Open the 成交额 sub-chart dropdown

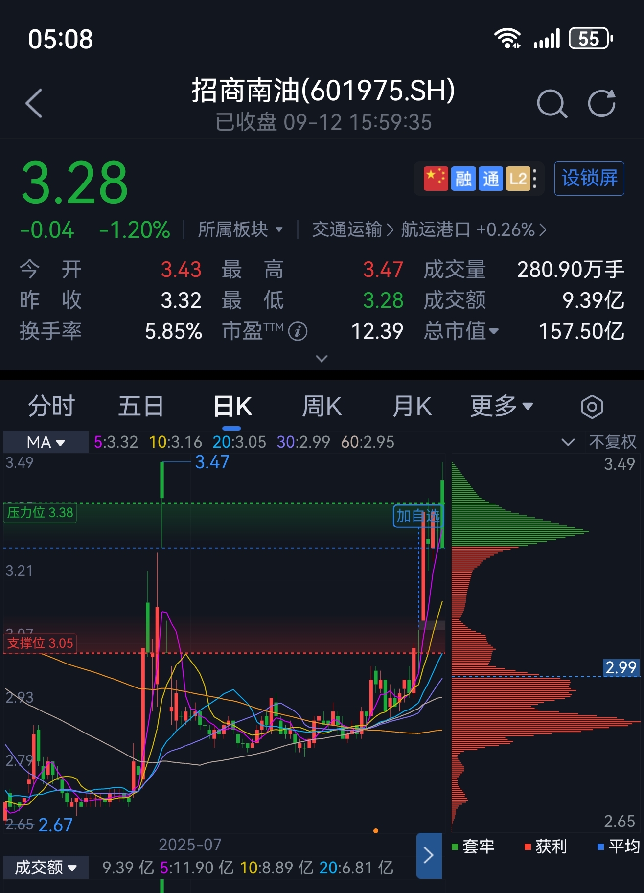tap(46, 868)
